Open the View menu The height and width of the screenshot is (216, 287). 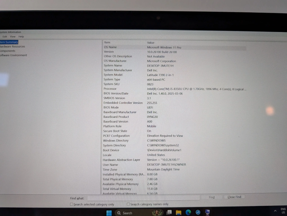point(13,37)
